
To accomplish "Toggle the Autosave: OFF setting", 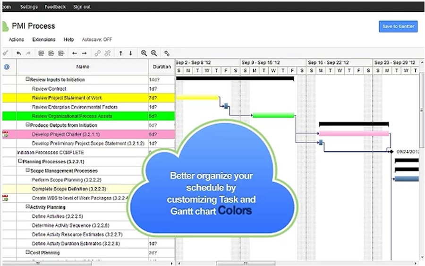I will pyautogui.click(x=97, y=40).
